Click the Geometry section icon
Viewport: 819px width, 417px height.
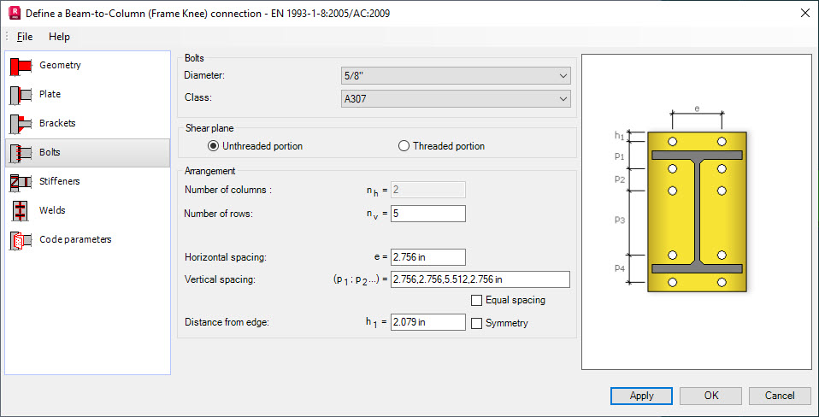click(21, 66)
